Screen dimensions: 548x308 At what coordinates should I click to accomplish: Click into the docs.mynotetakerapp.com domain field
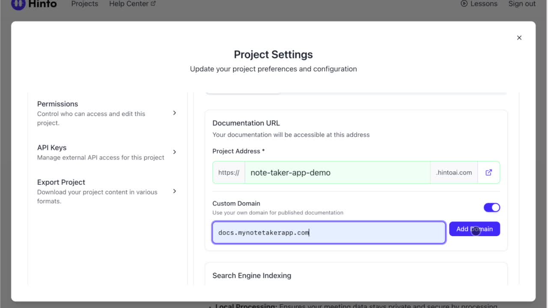[x=328, y=233]
